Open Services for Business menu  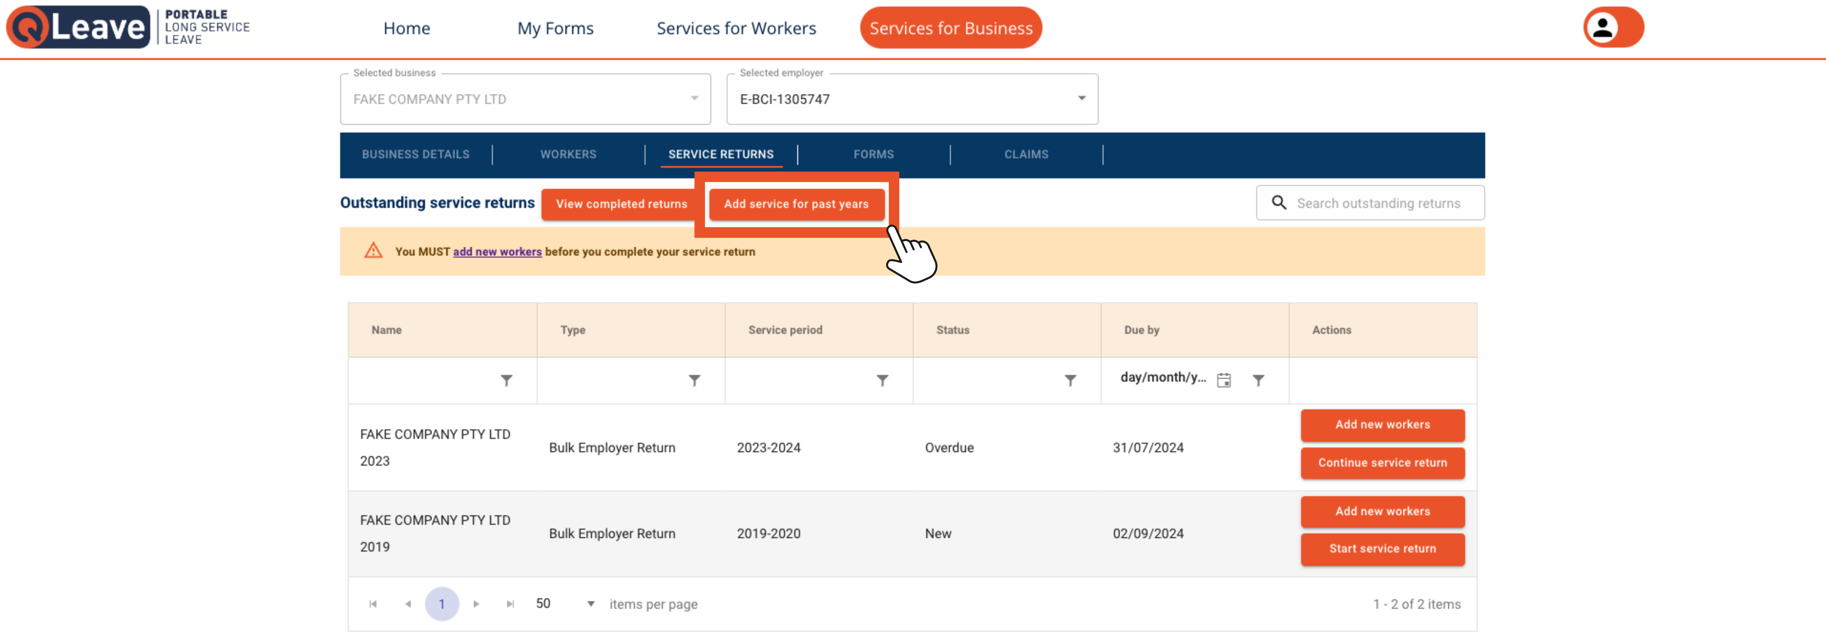[x=951, y=28]
